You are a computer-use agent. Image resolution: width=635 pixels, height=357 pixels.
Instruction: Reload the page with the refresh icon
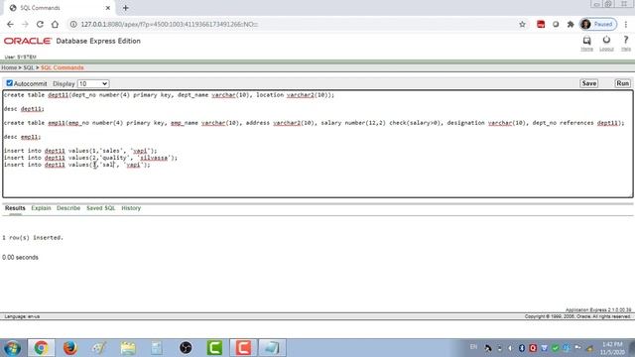tap(40, 24)
